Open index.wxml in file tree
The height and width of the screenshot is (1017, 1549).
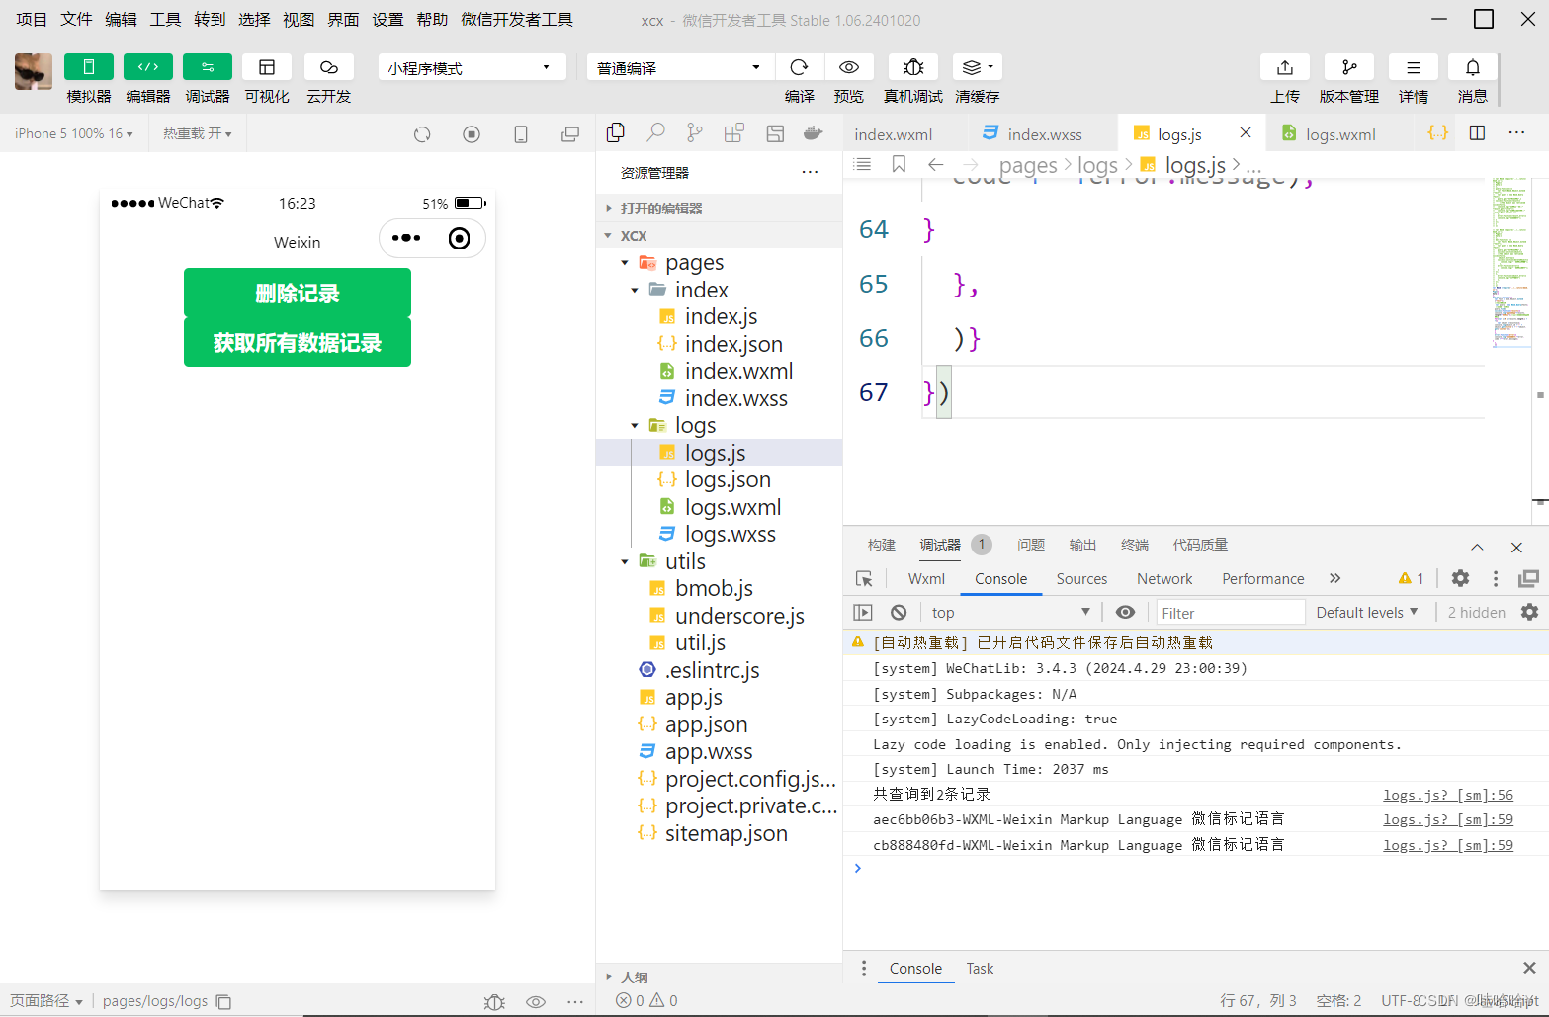tap(739, 371)
